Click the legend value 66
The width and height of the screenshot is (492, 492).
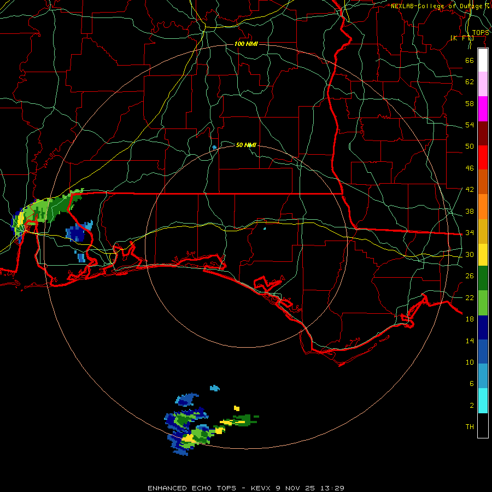[470, 60]
